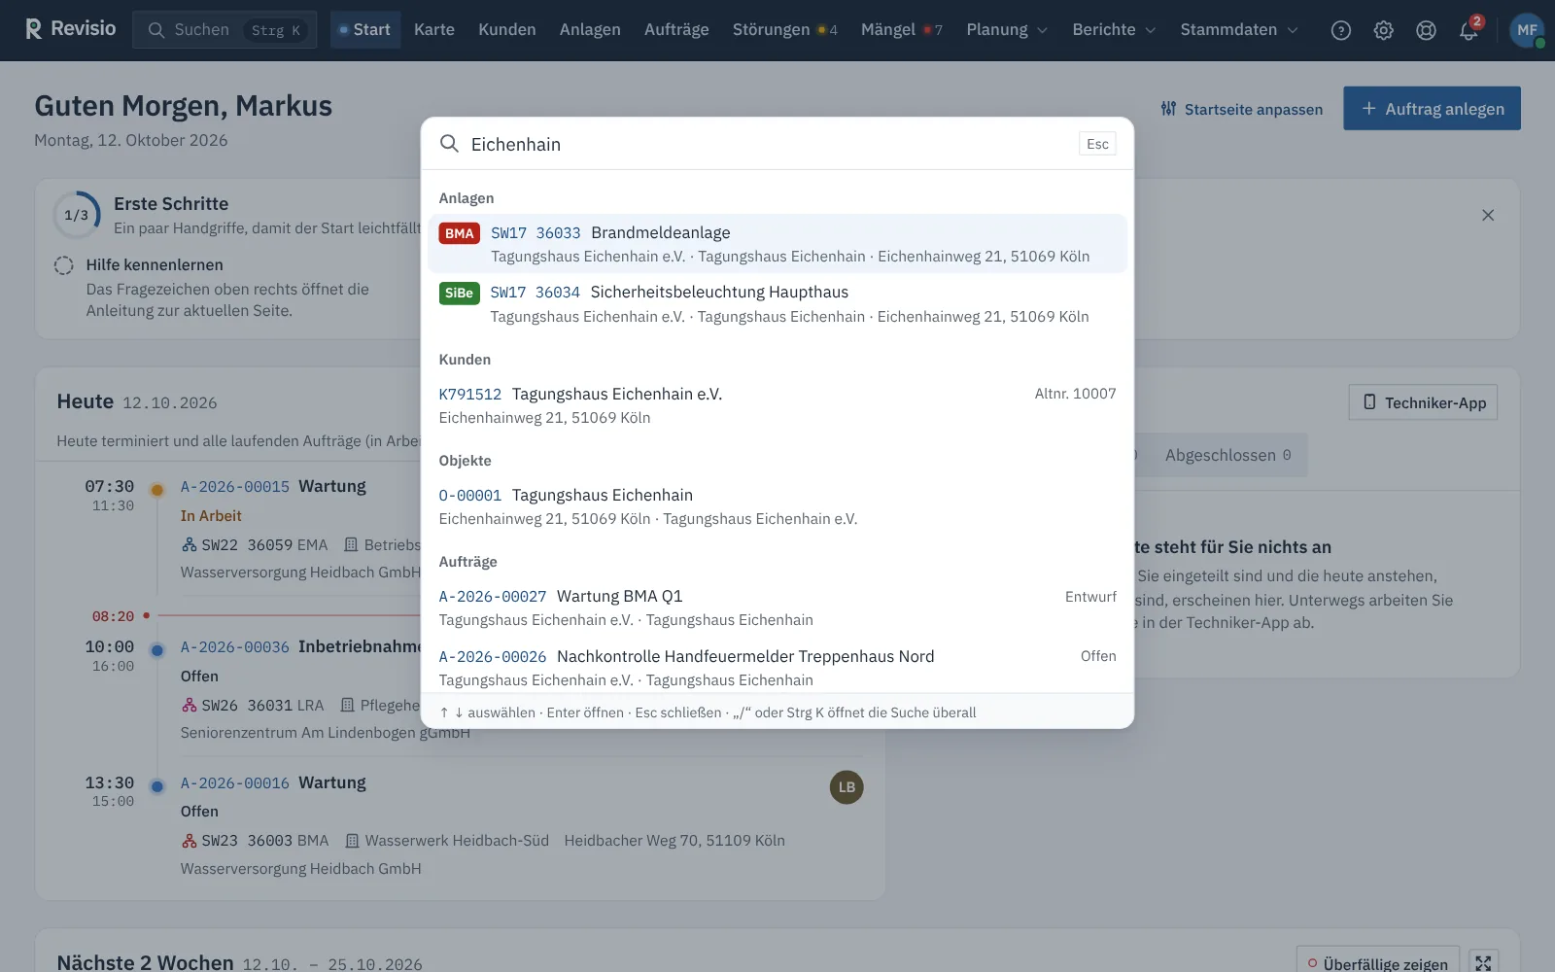Open the Techniker-App button
Viewport: 1555px width, 972px height.
(x=1423, y=402)
